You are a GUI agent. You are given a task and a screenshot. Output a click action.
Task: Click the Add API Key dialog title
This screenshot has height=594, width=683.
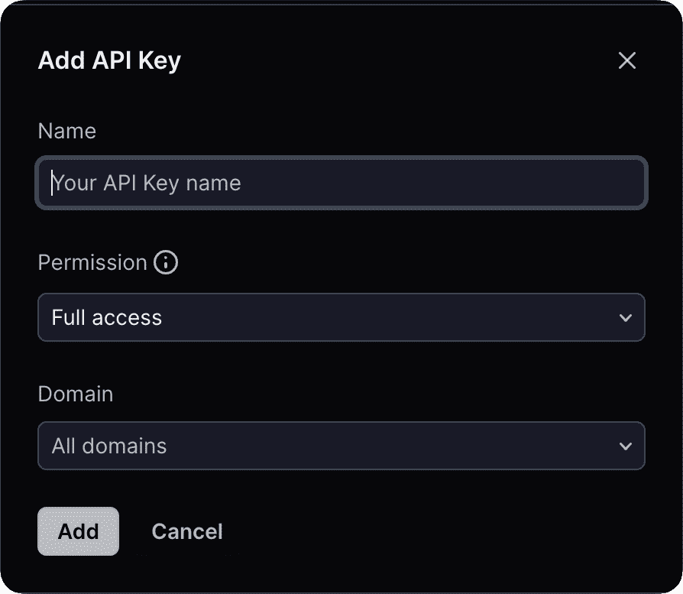109,60
